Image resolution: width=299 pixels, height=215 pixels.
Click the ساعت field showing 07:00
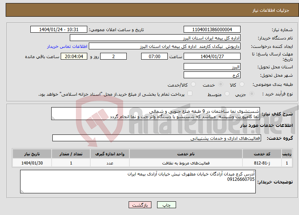[154, 56]
